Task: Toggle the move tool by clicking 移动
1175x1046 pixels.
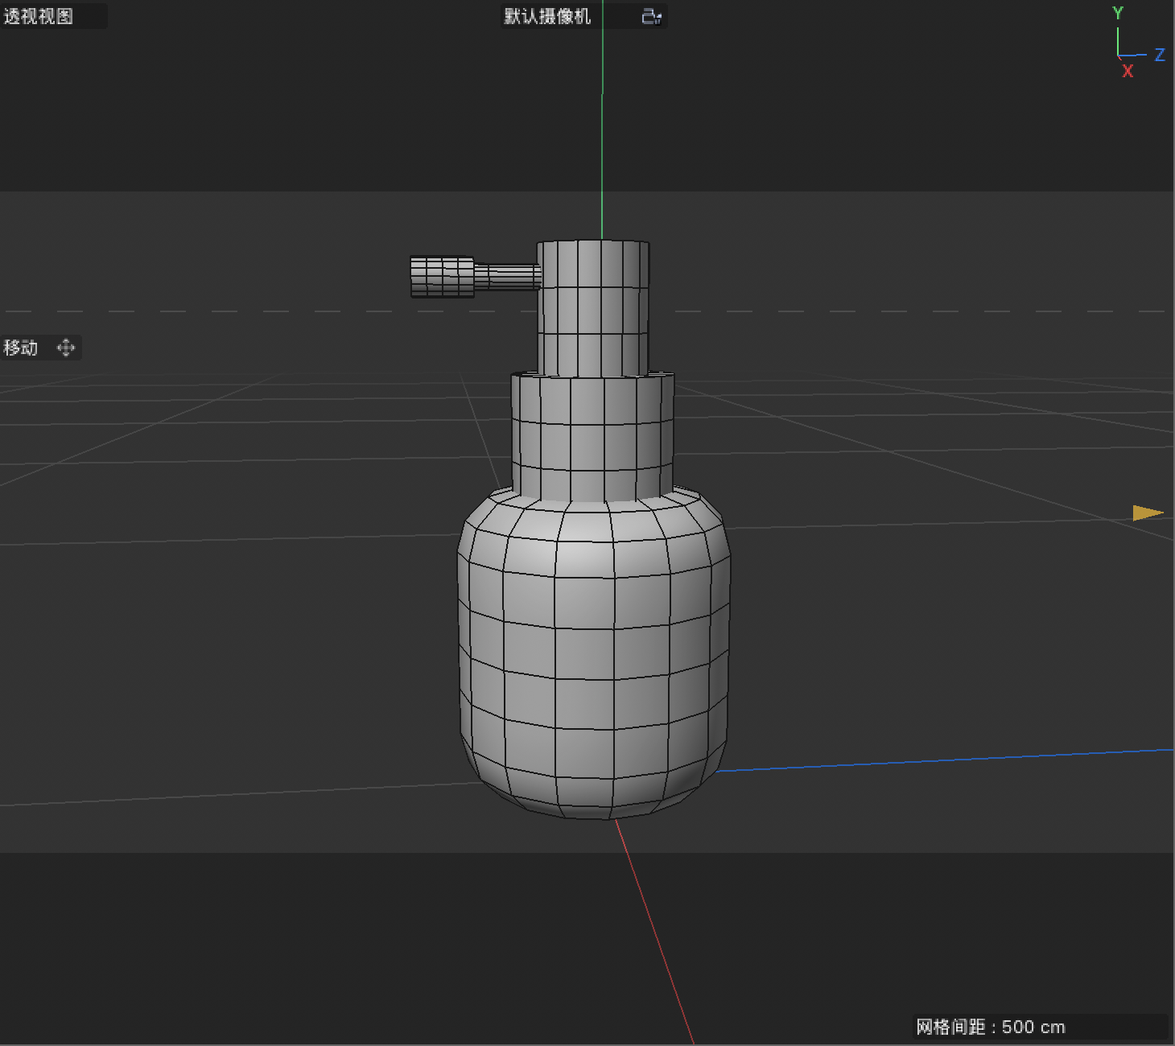Action: [x=20, y=348]
